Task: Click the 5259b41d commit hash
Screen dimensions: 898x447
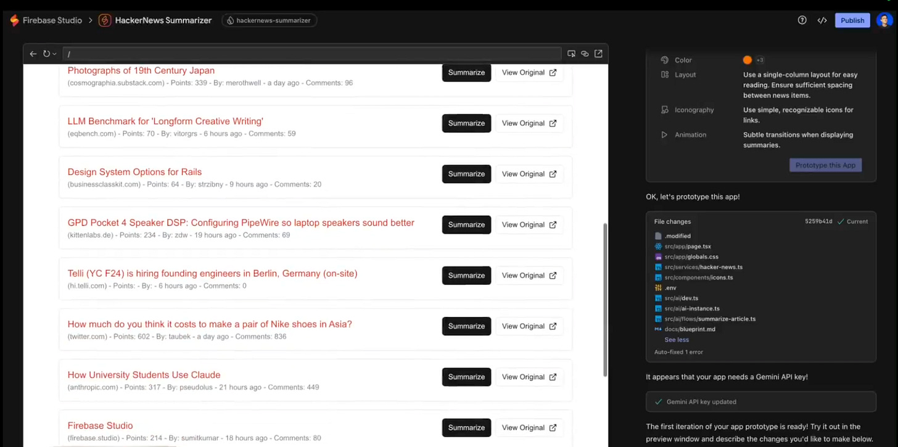Action: pyautogui.click(x=818, y=221)
